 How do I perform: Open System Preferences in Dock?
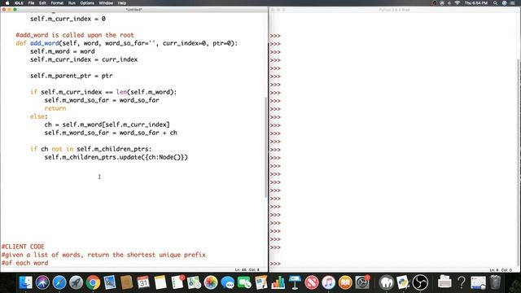[362, 282]
